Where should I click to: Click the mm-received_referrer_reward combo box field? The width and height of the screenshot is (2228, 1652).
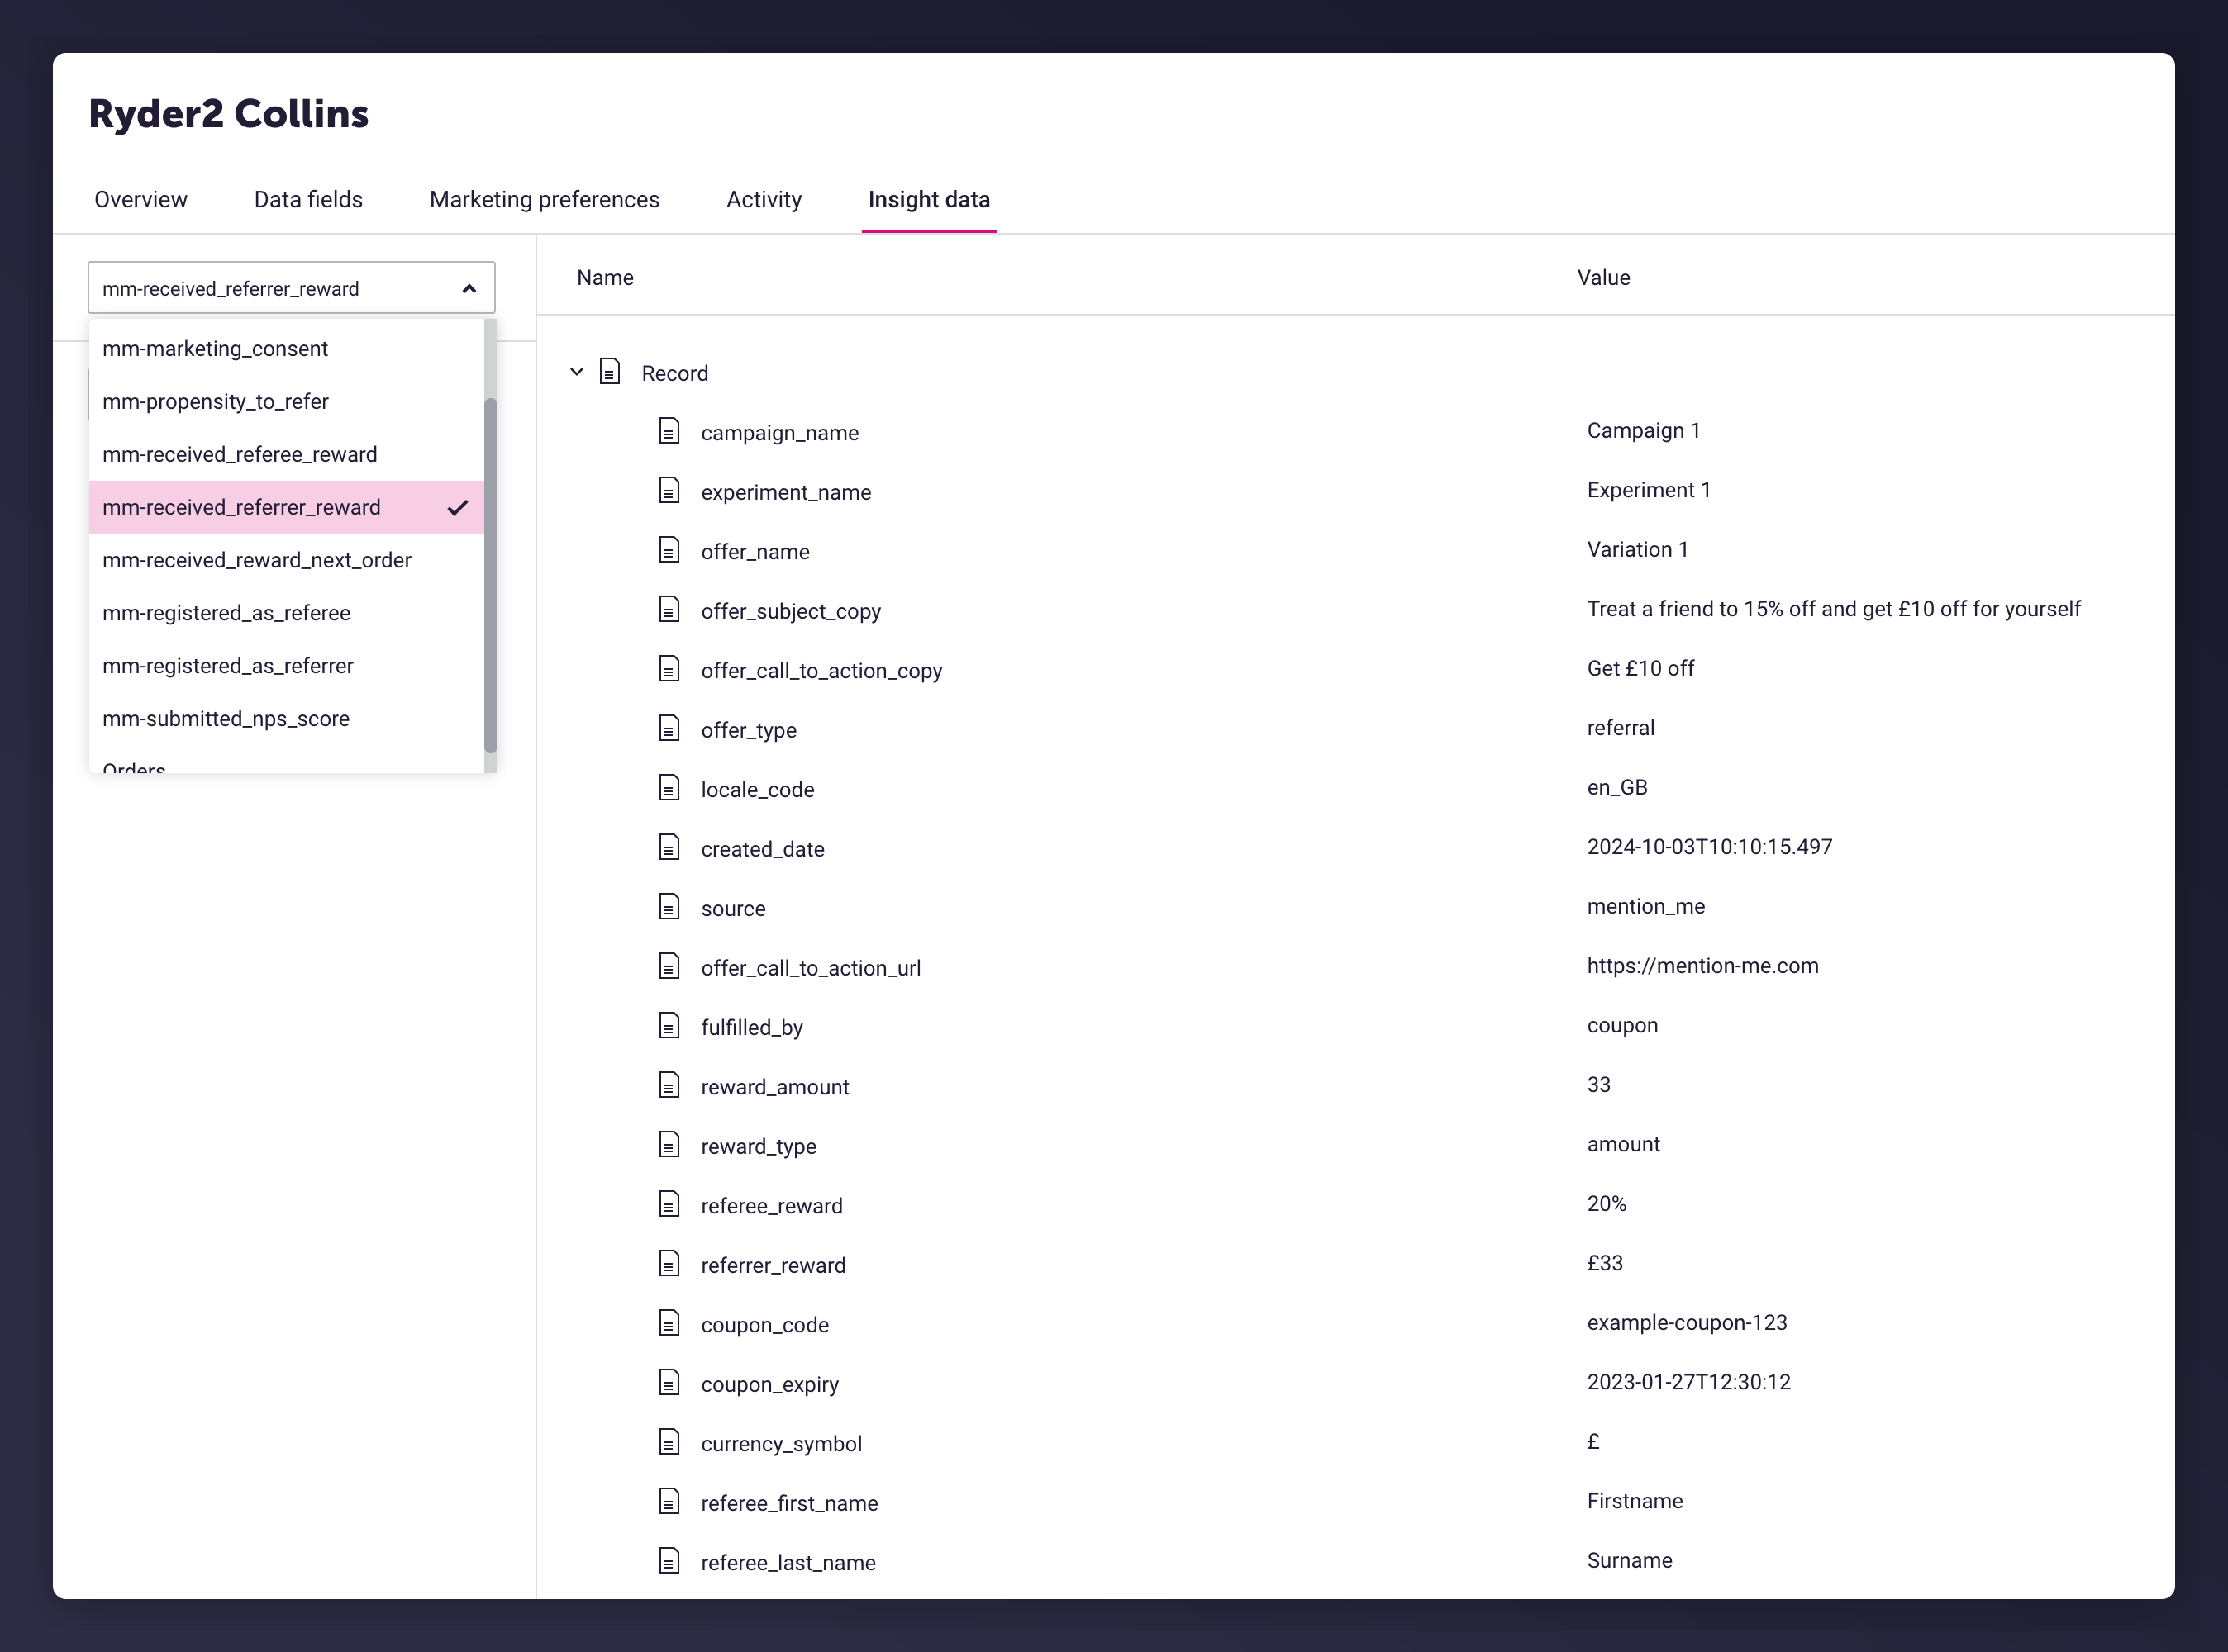tap(292, 288)
